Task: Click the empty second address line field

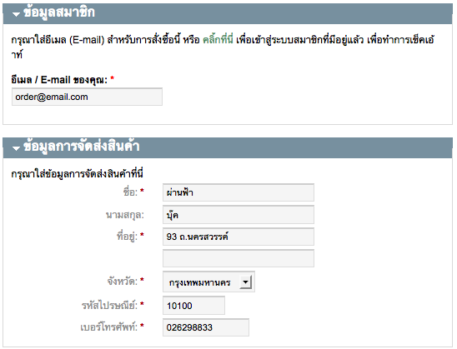Action: click(239, 258)
